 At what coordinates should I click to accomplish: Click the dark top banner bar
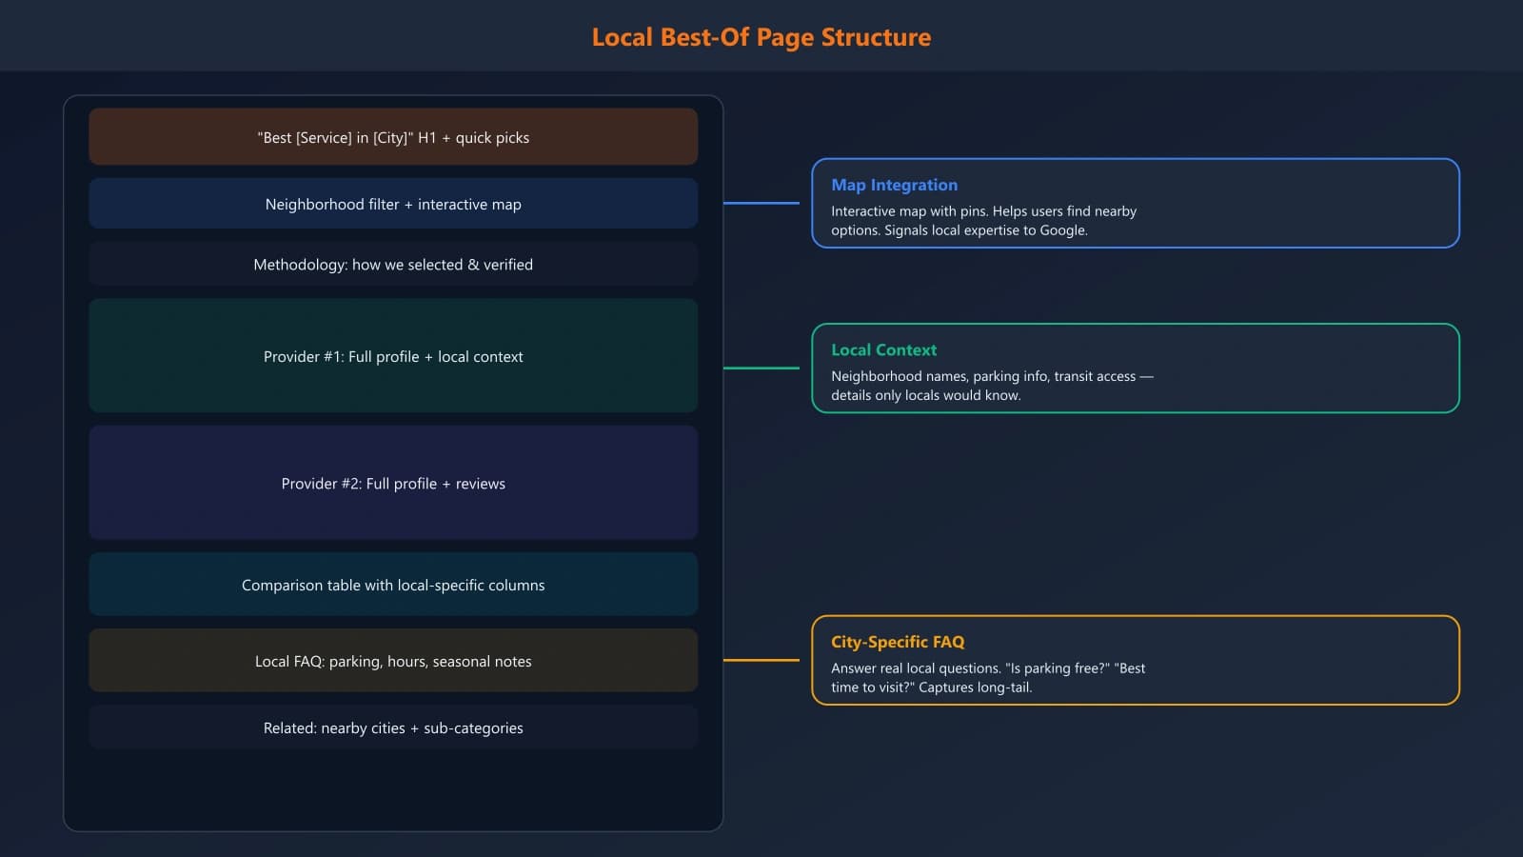(x=286, y=34)
